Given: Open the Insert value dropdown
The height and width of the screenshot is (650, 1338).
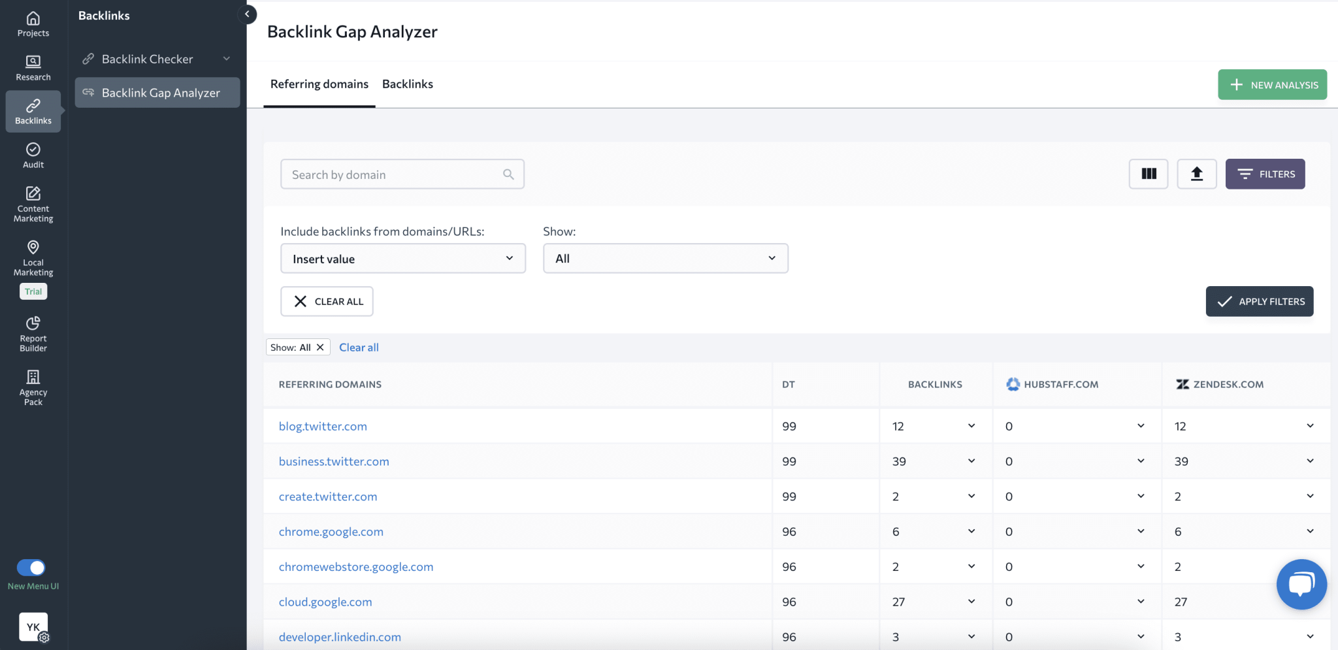Looking at the screenshot, I should tap(402, 258).
